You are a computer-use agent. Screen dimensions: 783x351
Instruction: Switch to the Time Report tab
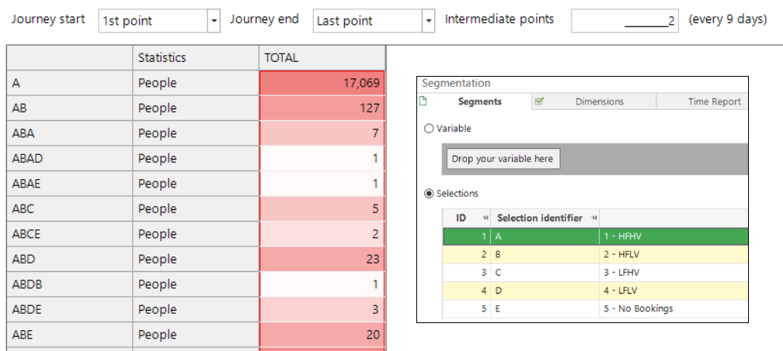coord(702,102)
